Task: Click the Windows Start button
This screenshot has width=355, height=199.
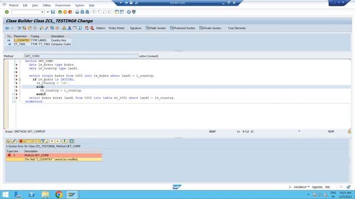Action: coord(5,195)
